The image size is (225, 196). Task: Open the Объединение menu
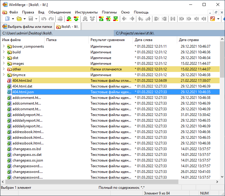coord(59,12)
